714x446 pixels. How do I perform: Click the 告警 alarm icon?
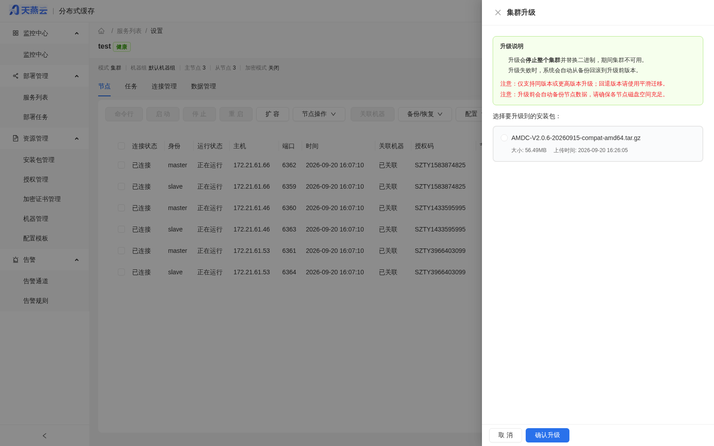coord(16,260)
